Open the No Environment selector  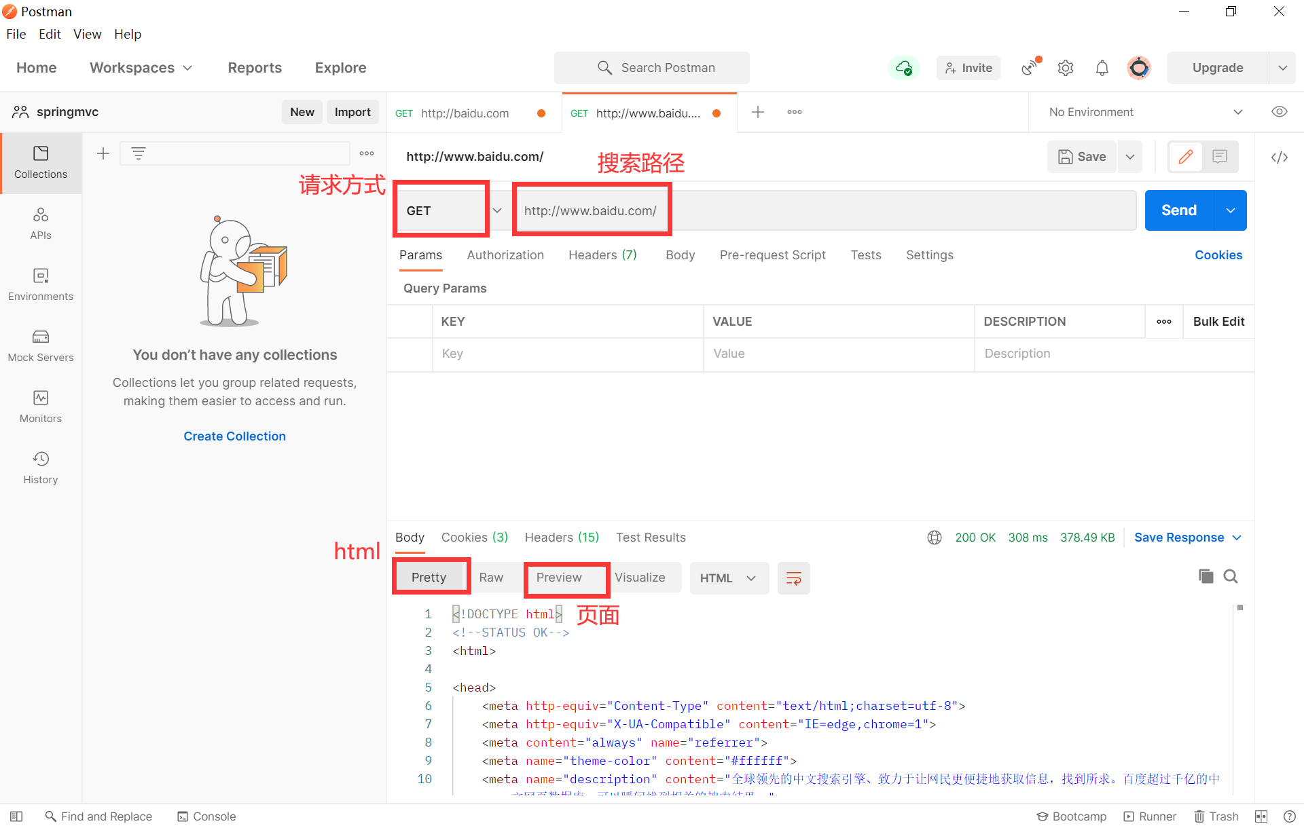[x=1145, y=112]
